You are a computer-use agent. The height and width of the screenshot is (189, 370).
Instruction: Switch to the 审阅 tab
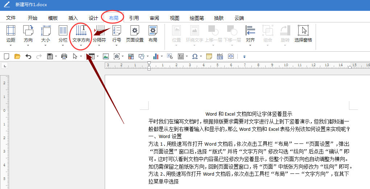tap(154, 18)
